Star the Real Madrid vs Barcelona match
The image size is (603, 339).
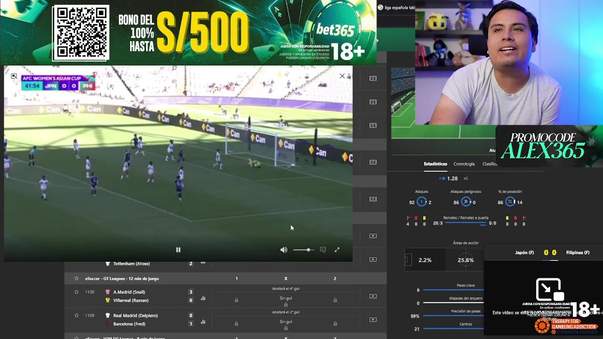point(76,315)
